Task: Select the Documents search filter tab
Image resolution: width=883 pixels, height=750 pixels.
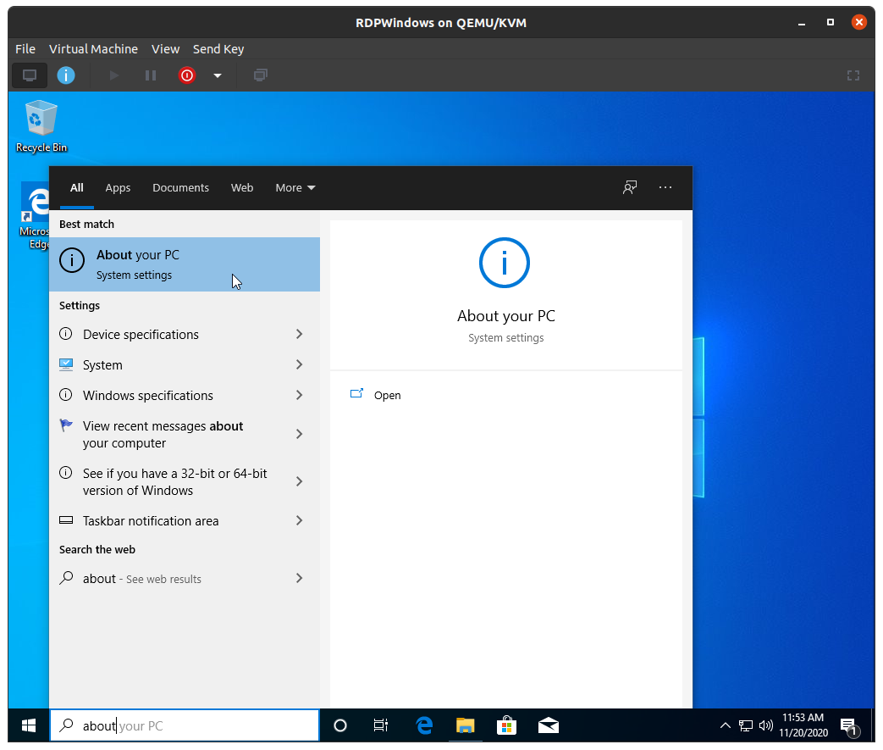Action: pos(180,188)
